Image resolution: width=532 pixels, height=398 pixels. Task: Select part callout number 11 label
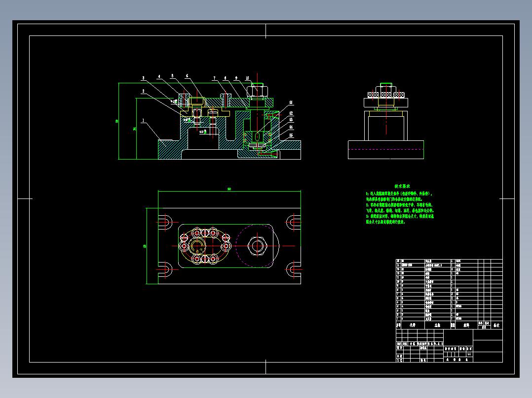[291, 102]
